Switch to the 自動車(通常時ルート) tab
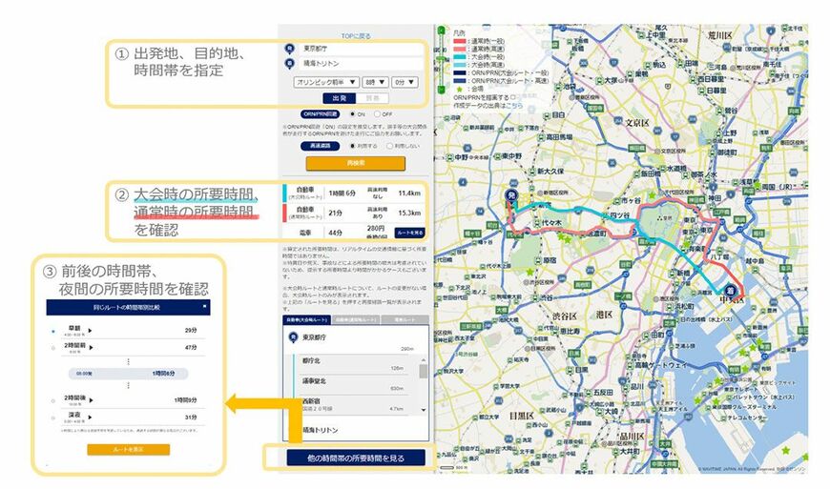This screenshot has width=830, height=489. (356, 320)
